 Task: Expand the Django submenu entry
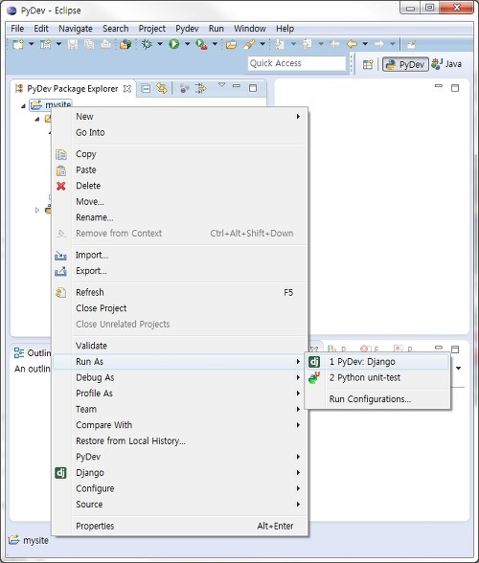pos(180,473)
